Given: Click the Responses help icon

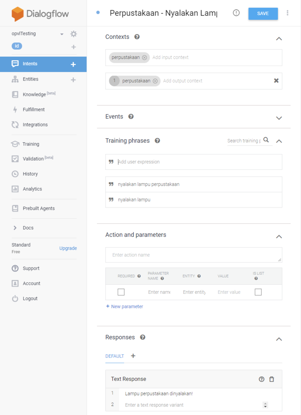Looking at the screenshot, I should click(143, 337).
